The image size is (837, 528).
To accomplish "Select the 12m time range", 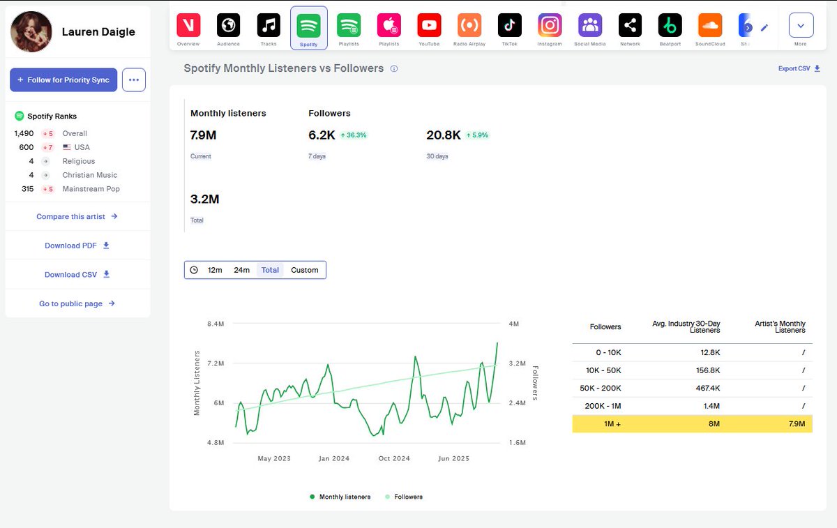I will (x=215, y=270).
